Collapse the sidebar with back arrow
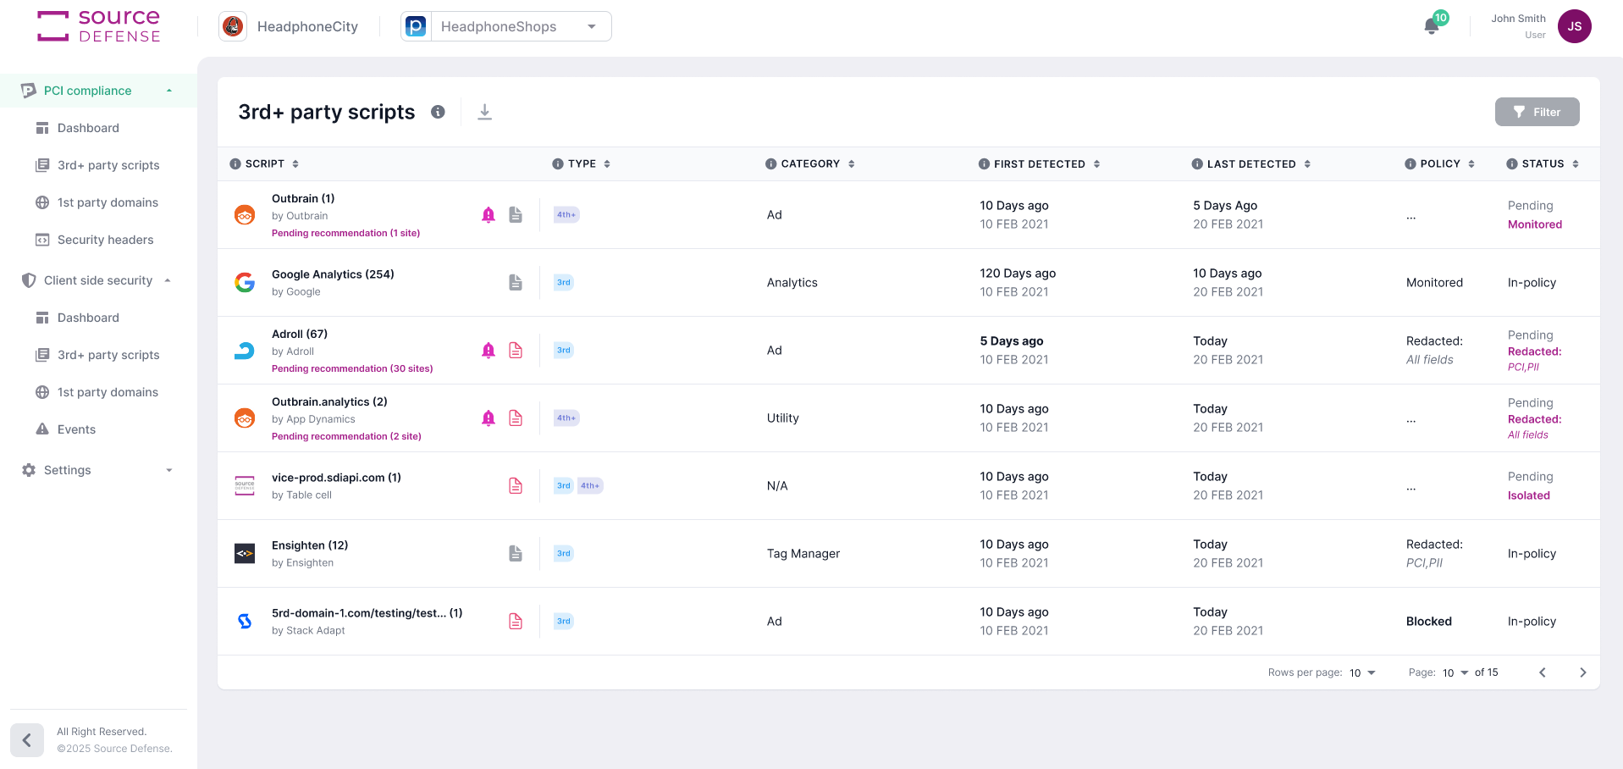Screen dimensions: 1623x769 coord(27,740)
